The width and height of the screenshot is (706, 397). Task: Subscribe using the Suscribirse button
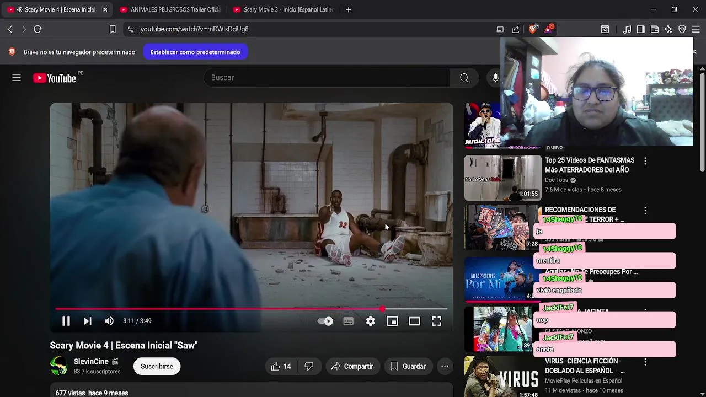[157, 366]
